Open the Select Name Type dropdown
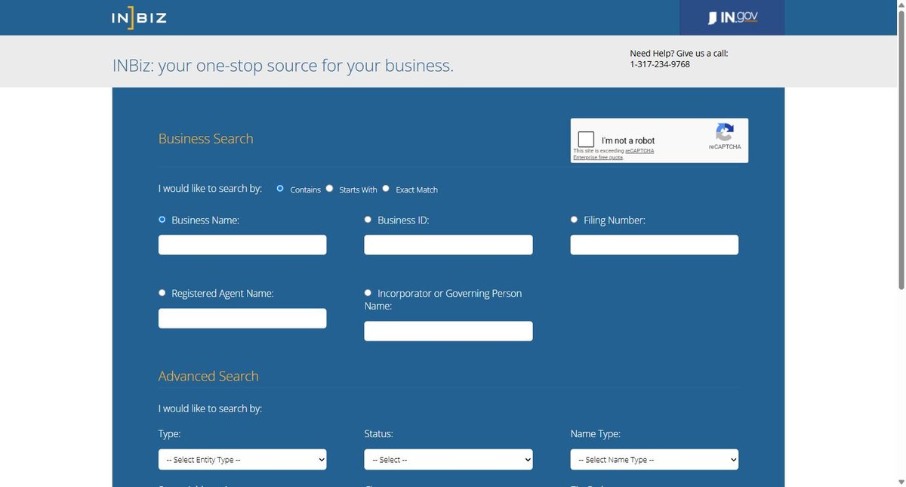This screenshot has width=906, height=487. [x=655, y=460]
